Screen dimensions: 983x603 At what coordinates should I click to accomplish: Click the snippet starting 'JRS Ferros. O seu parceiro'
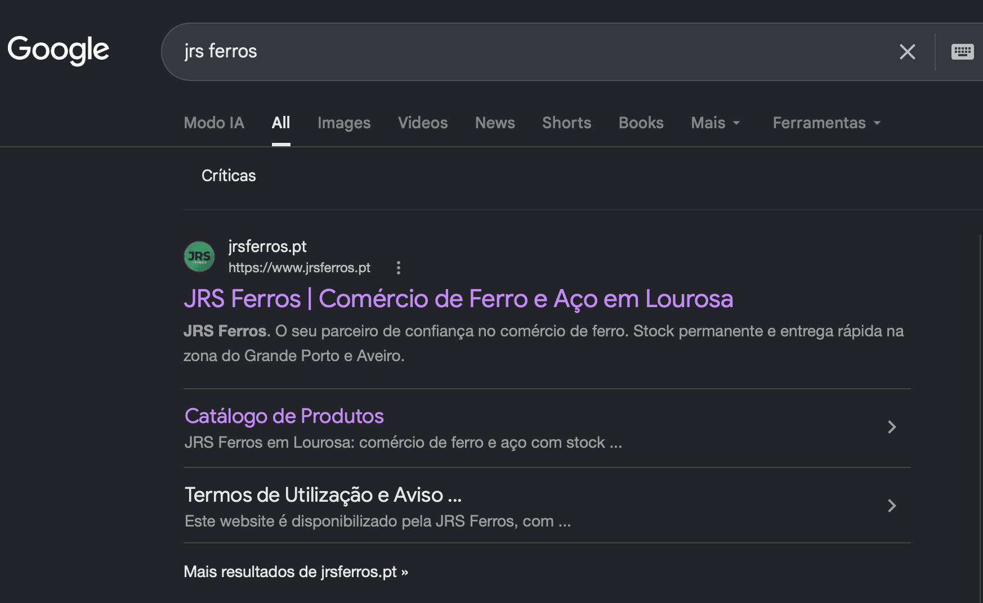click(543, 343)
